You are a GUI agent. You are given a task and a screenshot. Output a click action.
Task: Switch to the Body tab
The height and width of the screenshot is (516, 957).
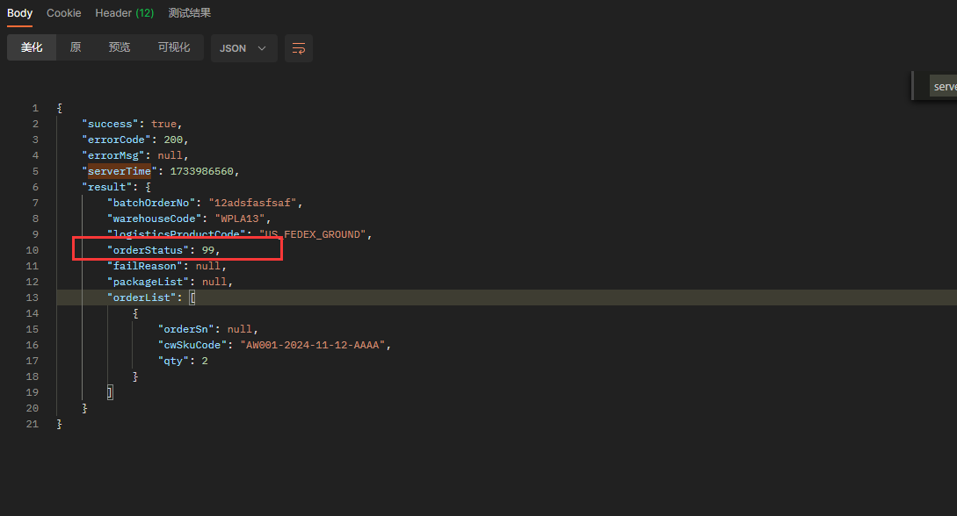coord(19,13)
